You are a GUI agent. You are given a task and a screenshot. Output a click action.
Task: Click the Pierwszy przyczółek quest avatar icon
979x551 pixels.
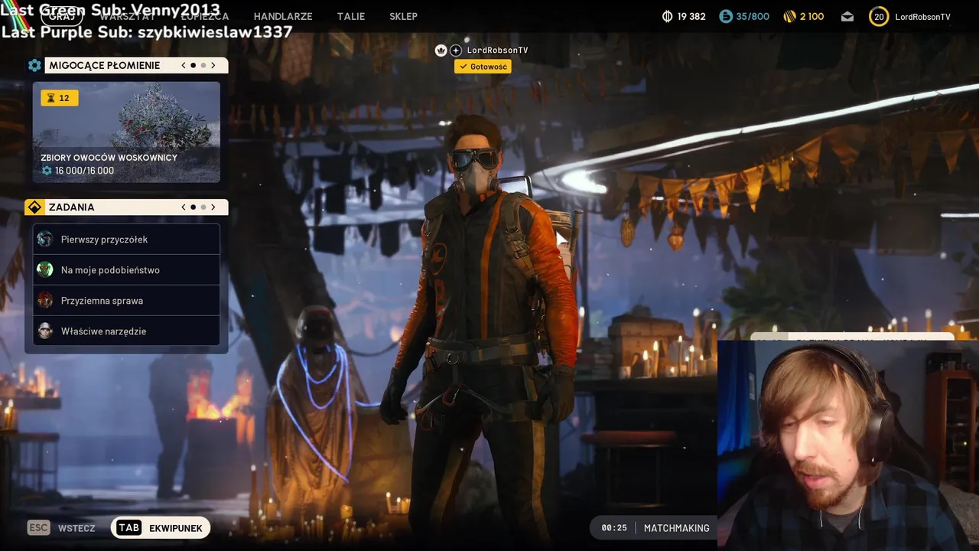coord(45,239)
